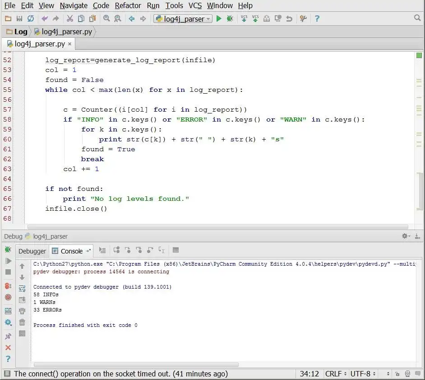Undo the last edit via toolbar
The width and height of the screenshot is (425, 380).
tap(45, 18)
